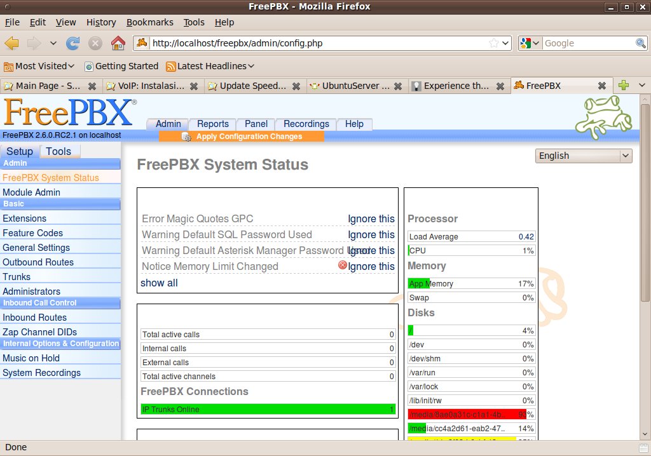This screenshot has height=456, width=651.
Task: Select the Setup sidebar tab
Action: [20, 151]
